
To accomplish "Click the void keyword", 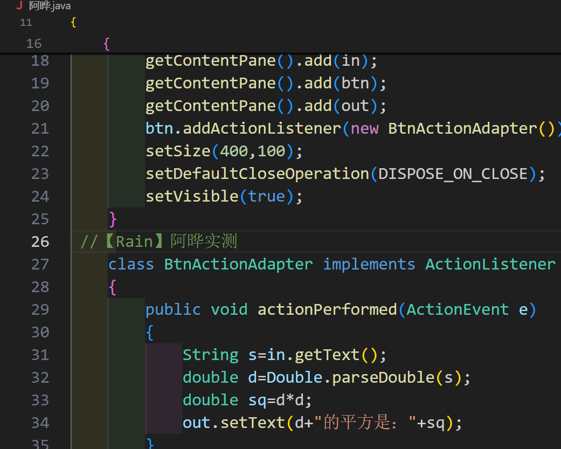I will point(230,310).
